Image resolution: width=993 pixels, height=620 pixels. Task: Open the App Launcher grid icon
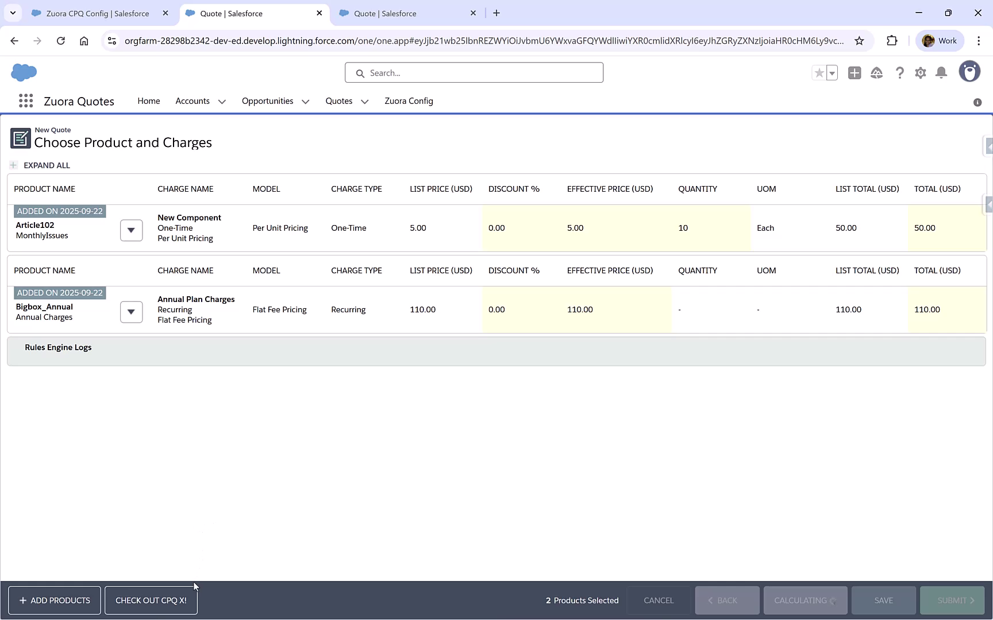(26, 100)
